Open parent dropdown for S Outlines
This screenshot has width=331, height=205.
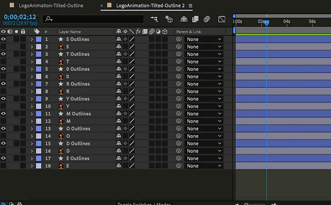coord(204,39)
